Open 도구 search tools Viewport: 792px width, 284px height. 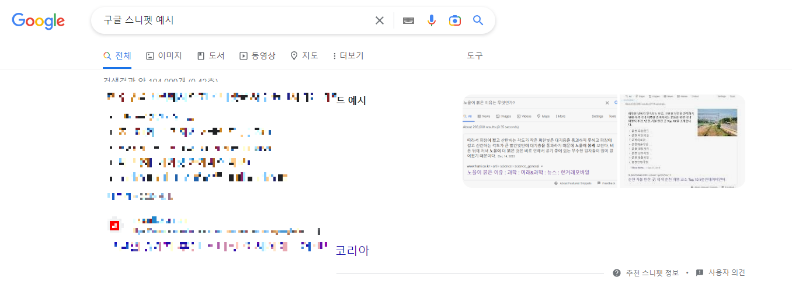click(475, 56)
